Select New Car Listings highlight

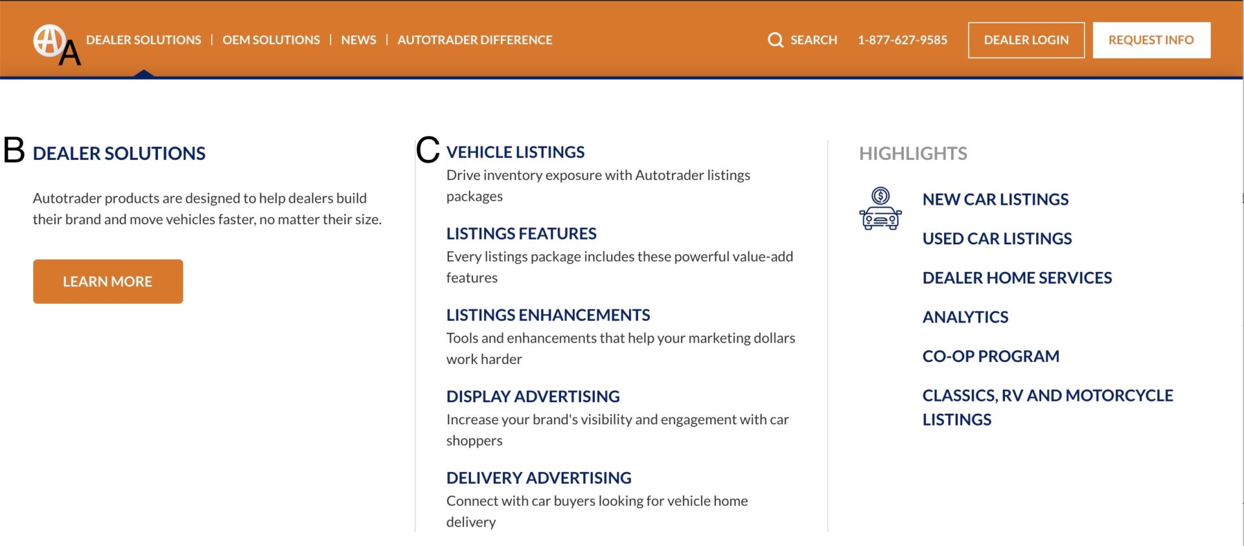995,199
